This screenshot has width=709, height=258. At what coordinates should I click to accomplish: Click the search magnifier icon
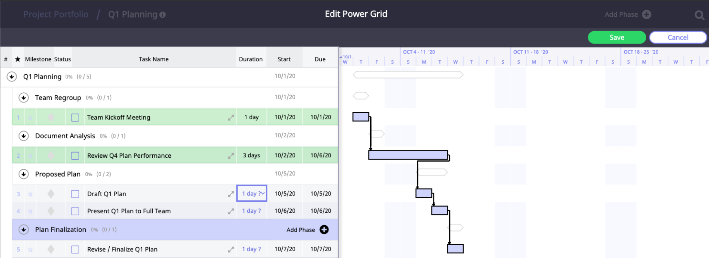(x=699, y=15)
